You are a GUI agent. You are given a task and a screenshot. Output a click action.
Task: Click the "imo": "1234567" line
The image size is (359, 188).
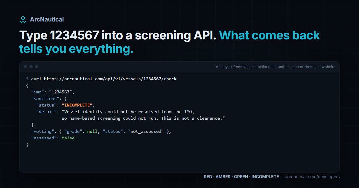(x=53, y=92)
